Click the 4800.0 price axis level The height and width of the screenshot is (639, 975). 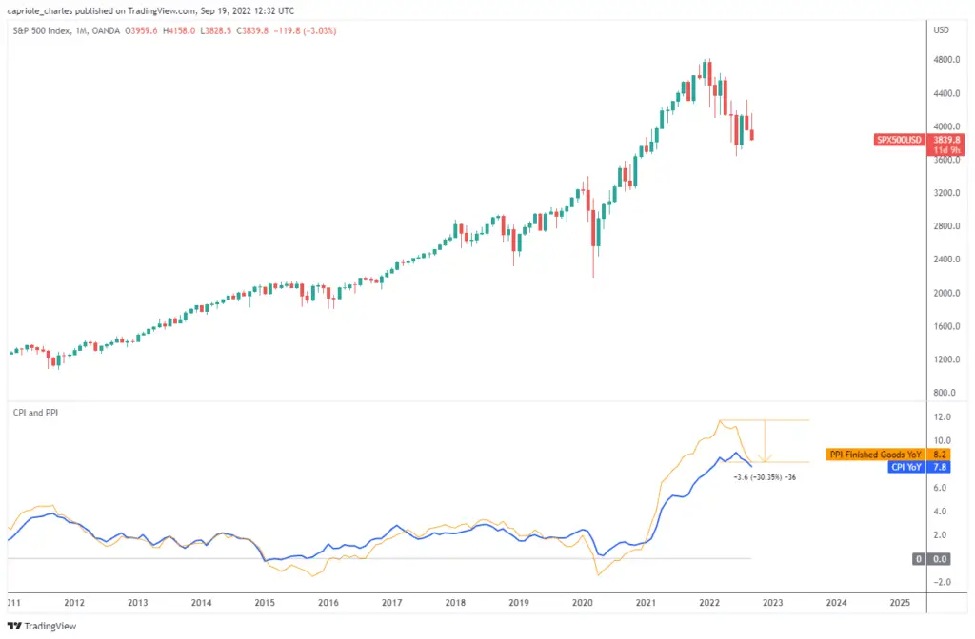point(946,60)
